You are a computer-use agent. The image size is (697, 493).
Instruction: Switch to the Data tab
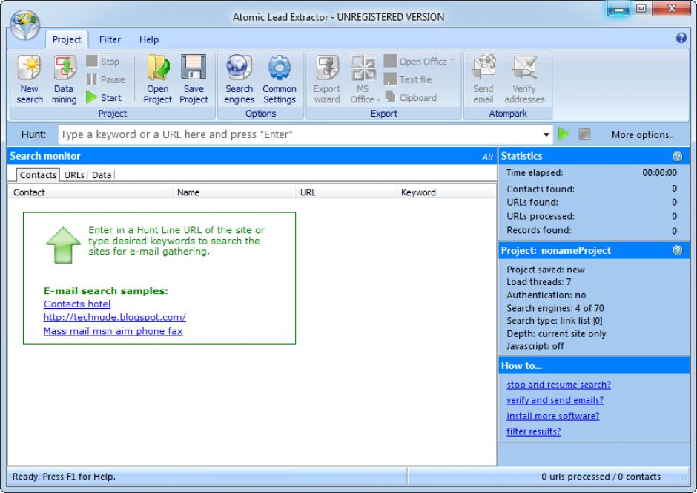pyautogui.click(x=102, y=175)
